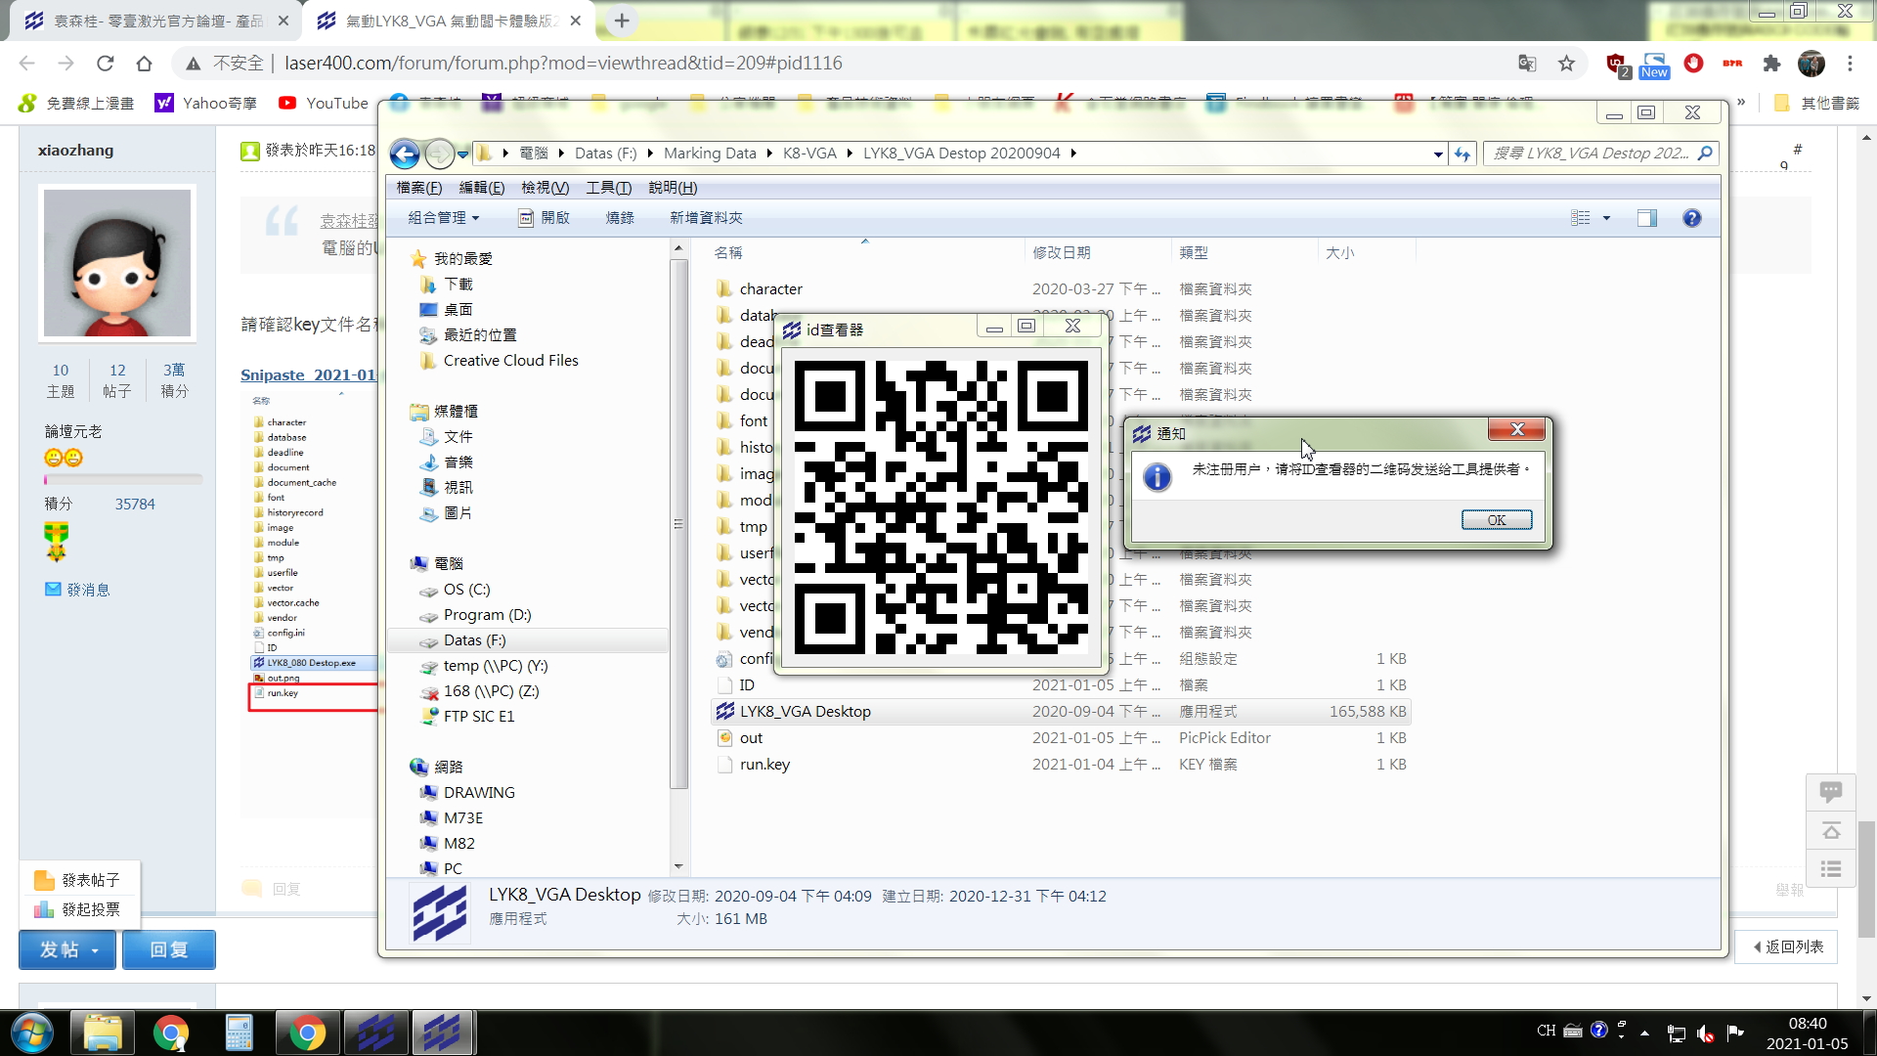Open calculator from taskbar
Image resolution: width=1877 pixels, height=1056 pixels.
tap(239, 1033)
